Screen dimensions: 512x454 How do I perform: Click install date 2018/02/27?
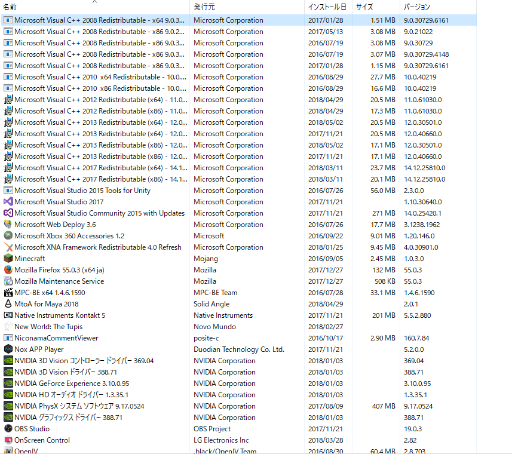pos(326,326)
